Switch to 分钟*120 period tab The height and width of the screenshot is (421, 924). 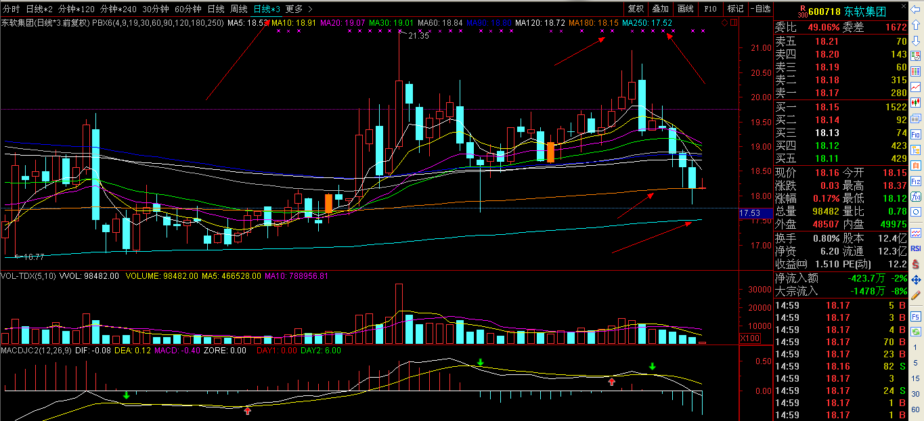tap(76, 9)
